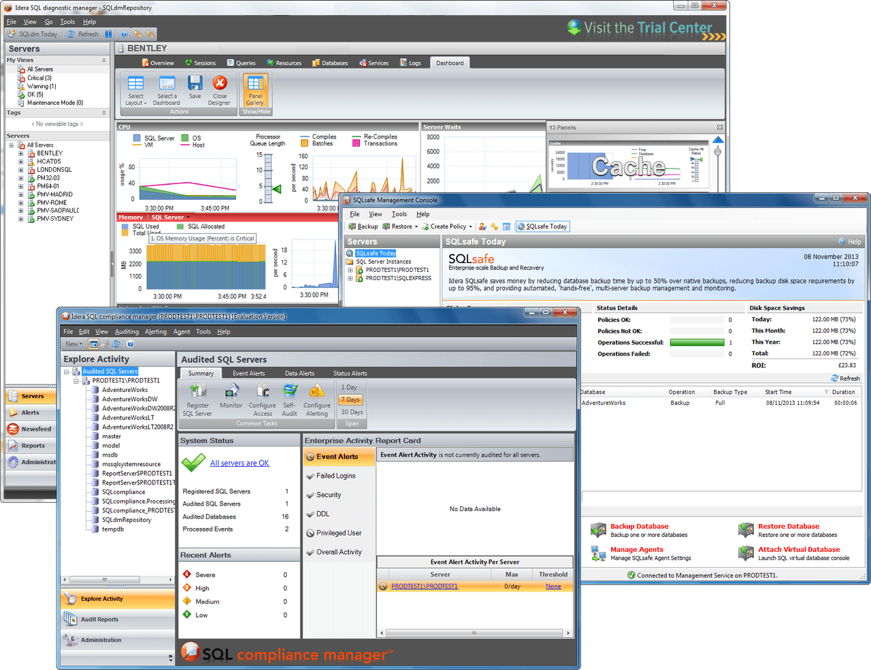The width and height of the screenshot is (871, 670).
Task: Open the Resources tab
Action: coord(284,63)
